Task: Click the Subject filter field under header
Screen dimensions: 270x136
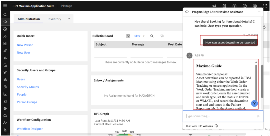Action: click(110, 54)
